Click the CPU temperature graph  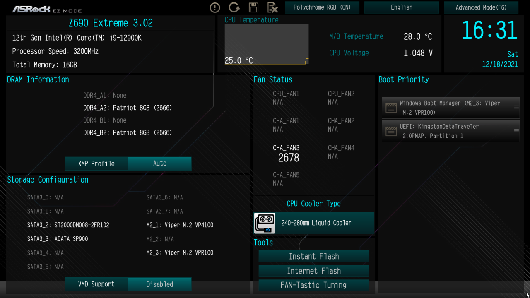click(267, 44)
